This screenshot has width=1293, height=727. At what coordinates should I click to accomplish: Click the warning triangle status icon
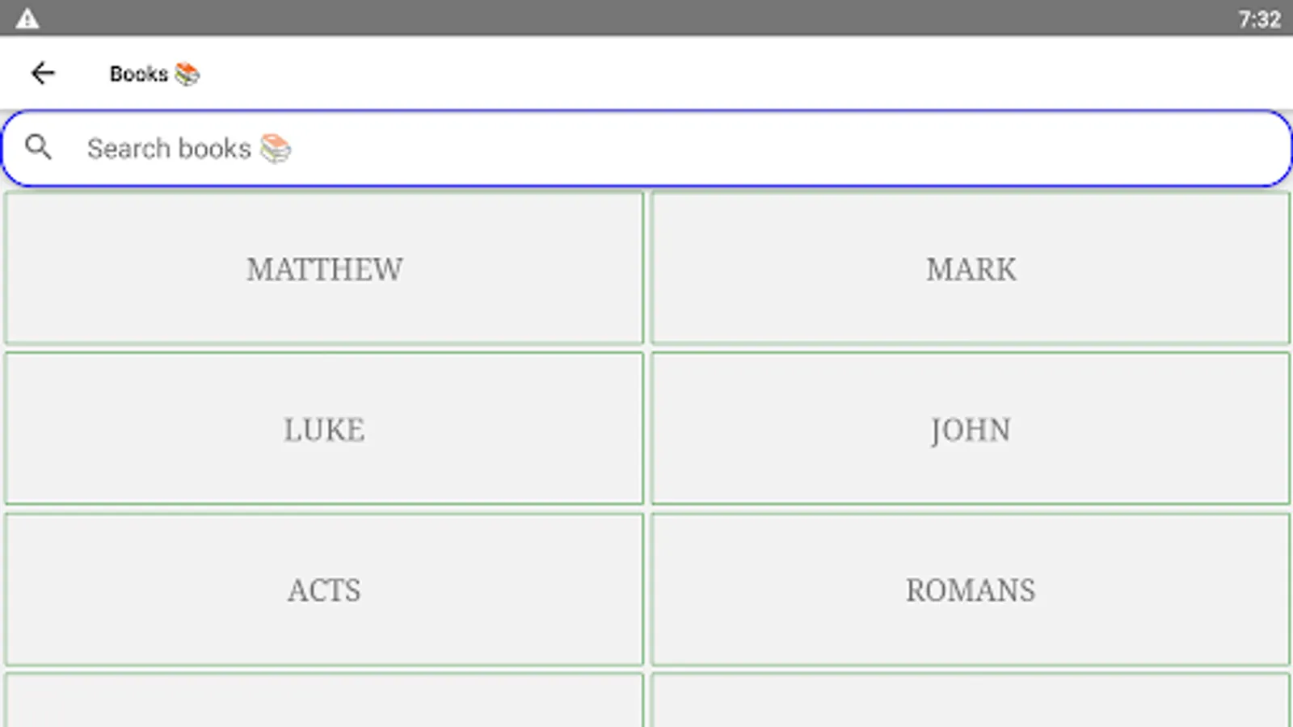pos(27,19)
